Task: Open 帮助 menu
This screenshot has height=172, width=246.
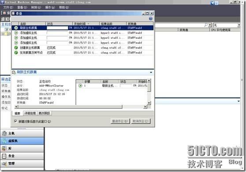Action: coord(64,7)
